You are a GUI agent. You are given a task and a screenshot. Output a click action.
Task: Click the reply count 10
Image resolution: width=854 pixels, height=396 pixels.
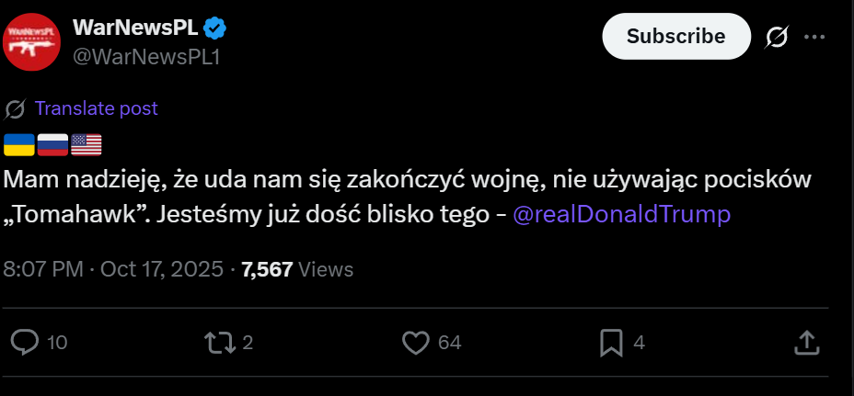(x=57, y=343)
